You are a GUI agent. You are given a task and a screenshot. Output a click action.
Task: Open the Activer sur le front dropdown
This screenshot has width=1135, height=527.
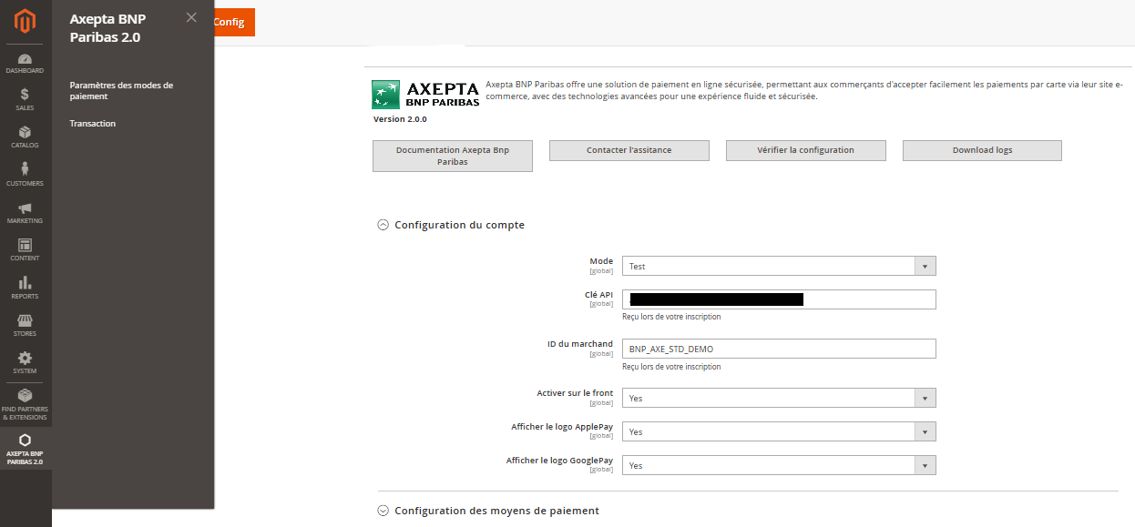click(779, 398)
